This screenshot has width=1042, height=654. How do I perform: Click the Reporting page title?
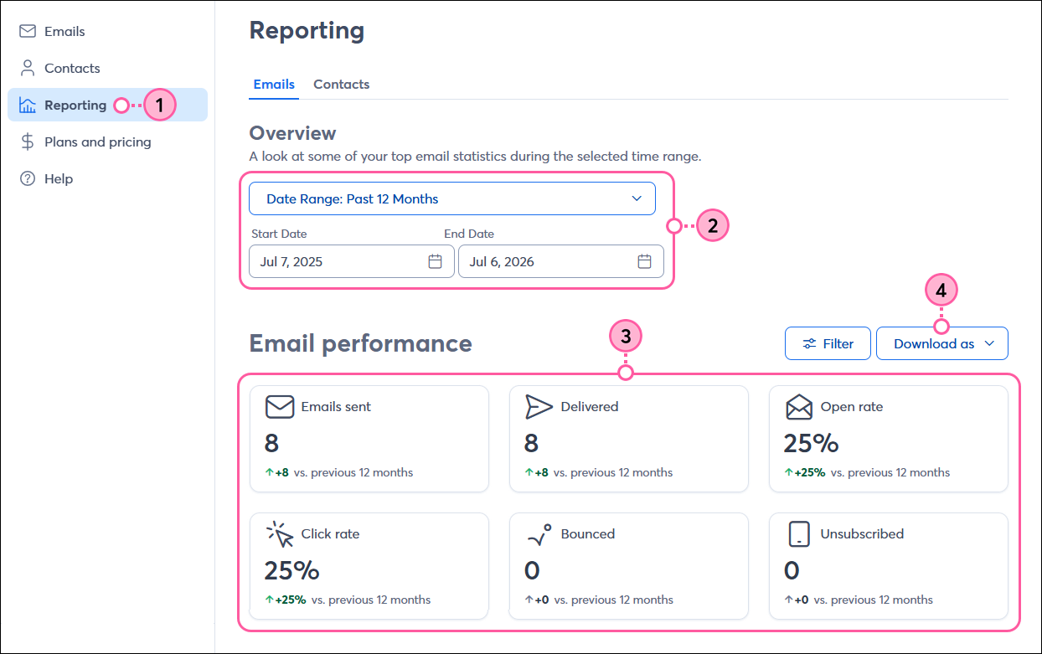307,31
